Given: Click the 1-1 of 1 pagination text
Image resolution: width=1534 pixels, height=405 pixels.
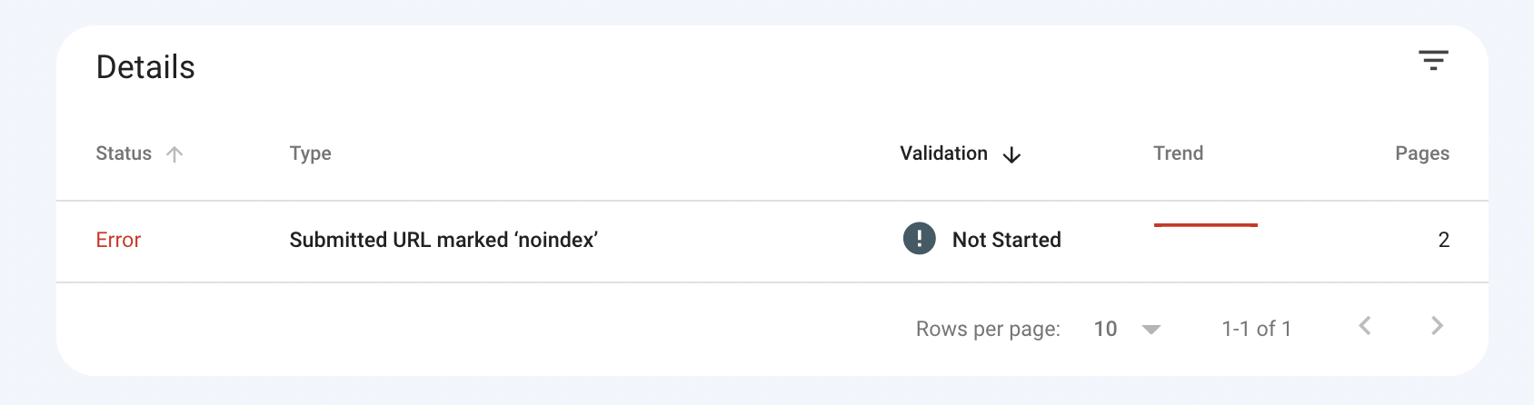Looking at the screenshot, I should 1256,329.
